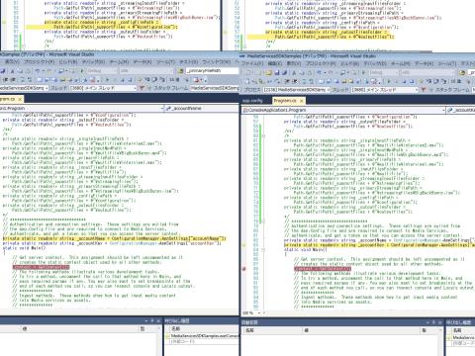This screenshot has height=356, width=475.
Task: Click highlighted GetContext line in right editor
Action: click(x=323, y=269)
